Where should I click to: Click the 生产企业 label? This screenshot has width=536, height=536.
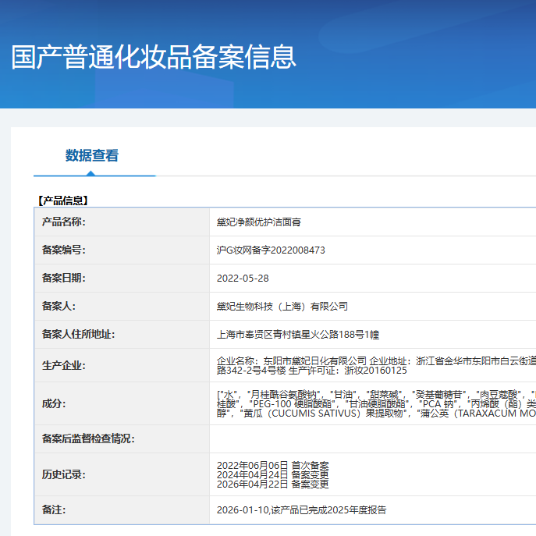pyautogui.click(x=63, y=365)
